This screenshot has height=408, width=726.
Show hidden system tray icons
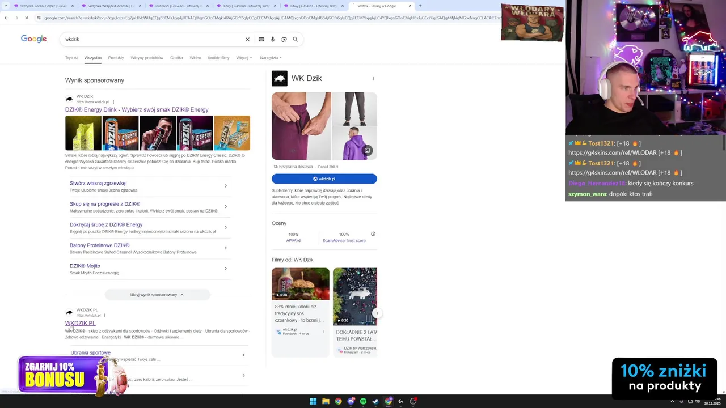(x=673, y=401)
